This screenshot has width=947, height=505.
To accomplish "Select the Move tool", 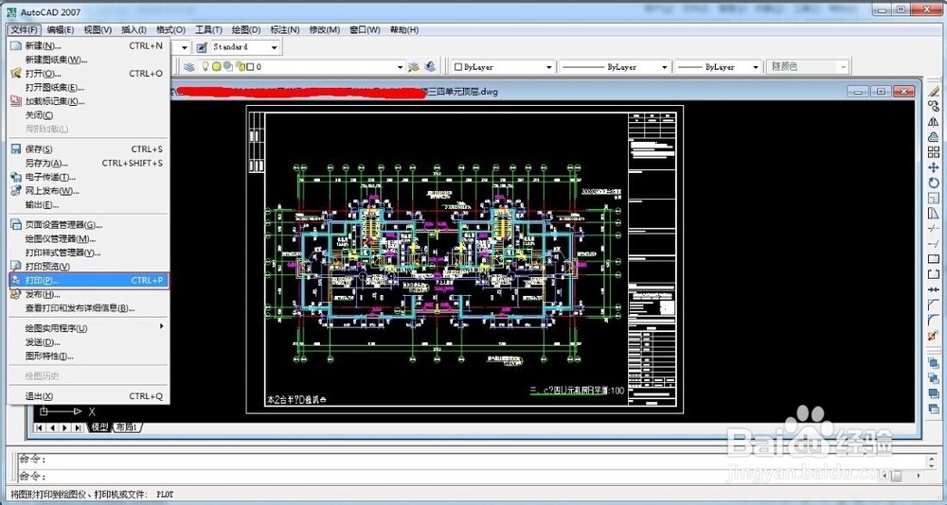I will 934,167.
